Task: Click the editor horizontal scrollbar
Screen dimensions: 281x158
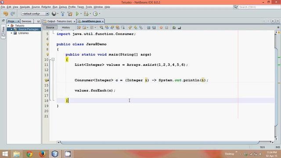Action: click(160, 142)
